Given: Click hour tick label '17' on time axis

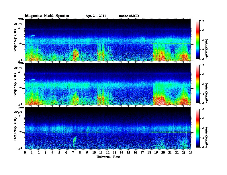Looking at the screenshot, I should pos(142,152).
